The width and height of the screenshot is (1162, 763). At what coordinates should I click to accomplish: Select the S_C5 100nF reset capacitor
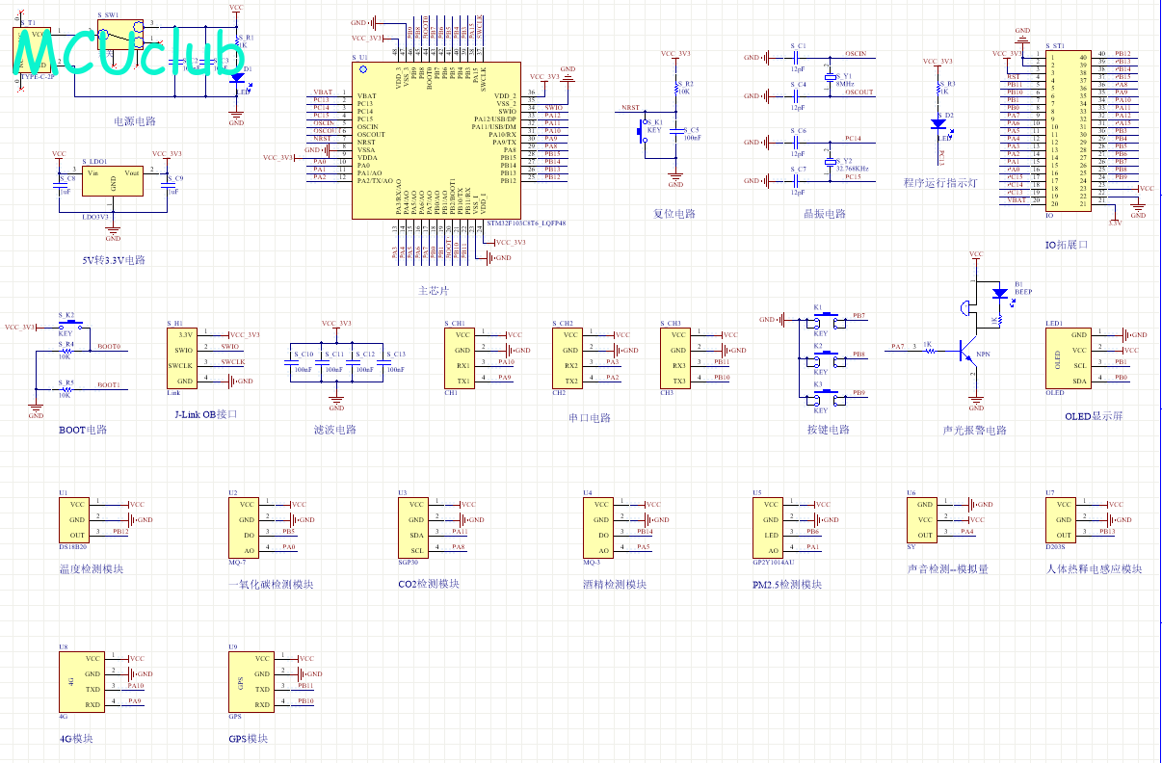click(676, 133)
